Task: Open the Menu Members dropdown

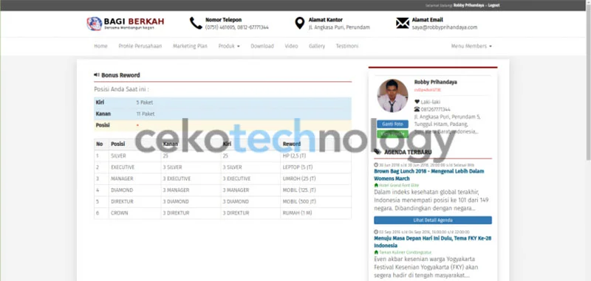Action: (x=471, y=46)
